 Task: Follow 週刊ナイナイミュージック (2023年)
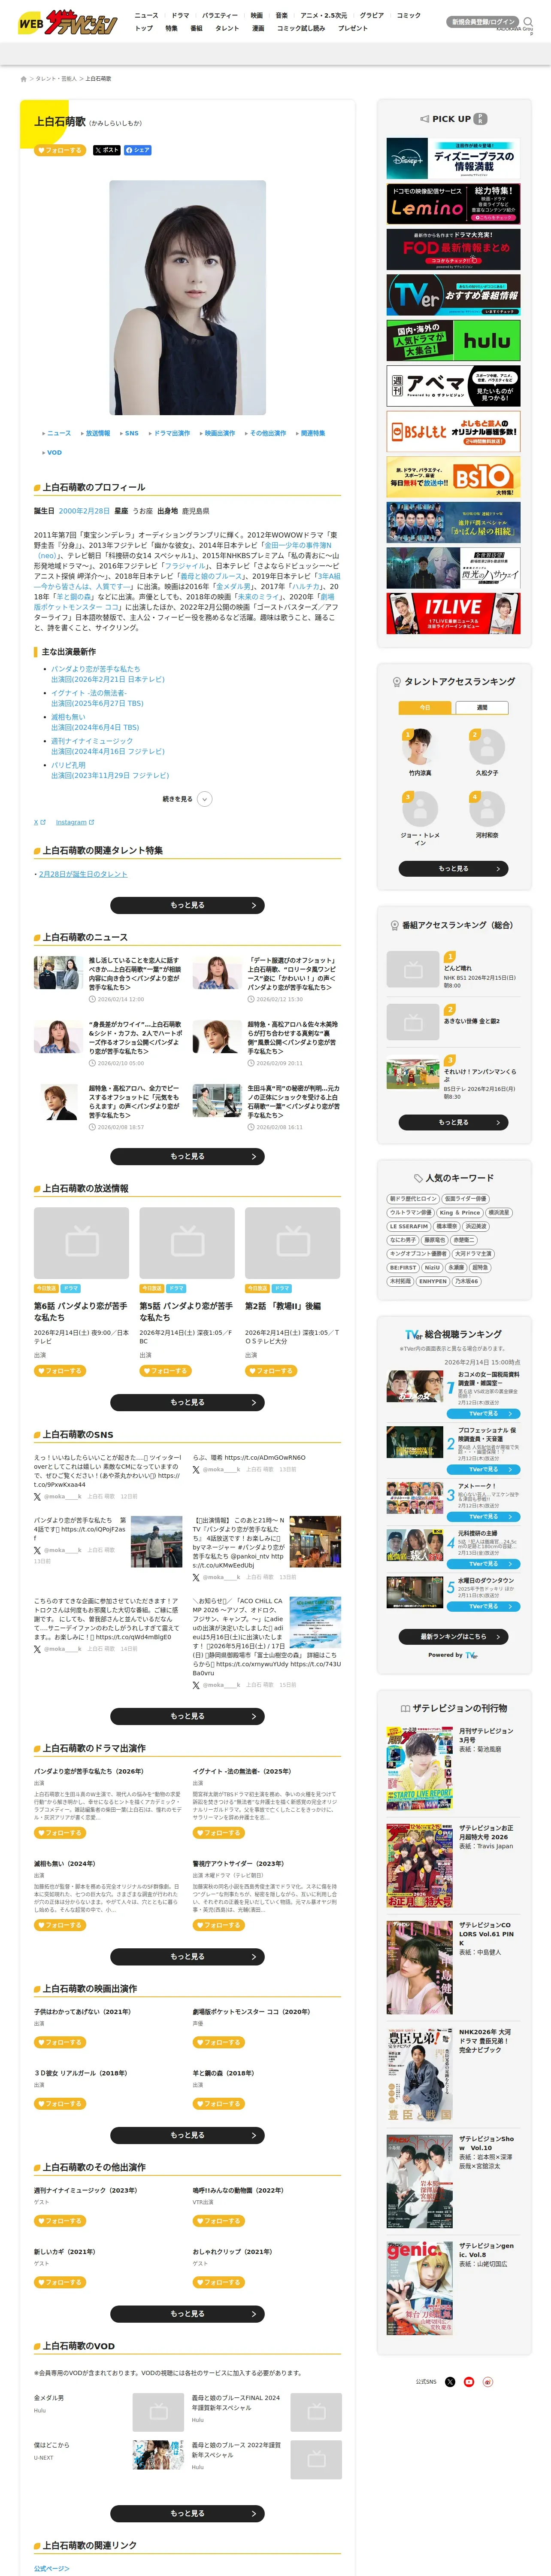tap(60, 2221)
